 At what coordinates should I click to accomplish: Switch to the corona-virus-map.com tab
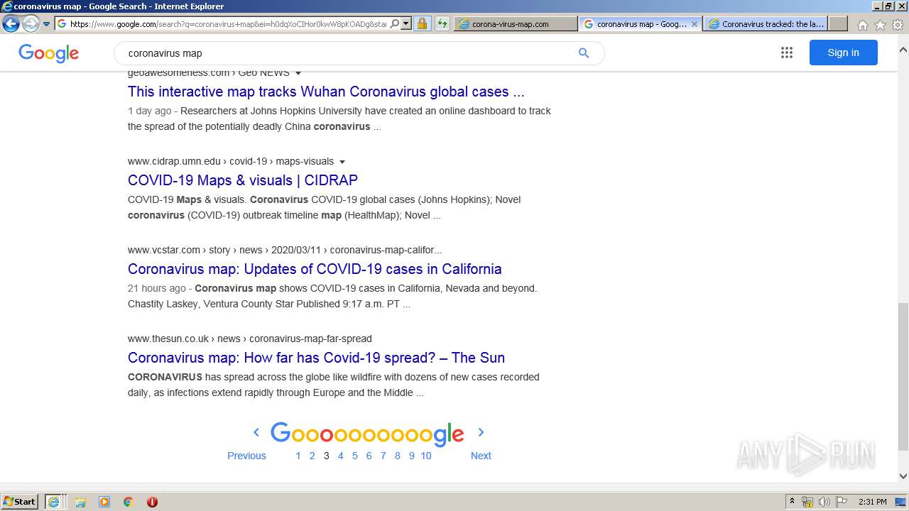[516, 23]
